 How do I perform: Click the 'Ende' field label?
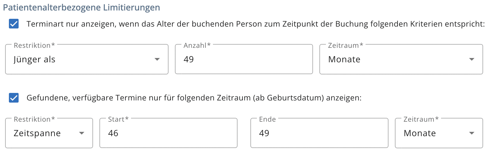267,119
